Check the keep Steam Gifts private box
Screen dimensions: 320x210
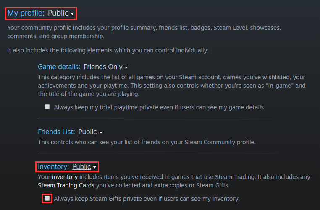click(47, 198)
